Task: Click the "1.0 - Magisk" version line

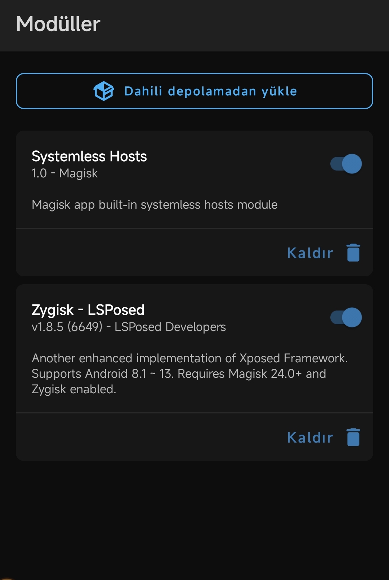Action: pos(65,173)
